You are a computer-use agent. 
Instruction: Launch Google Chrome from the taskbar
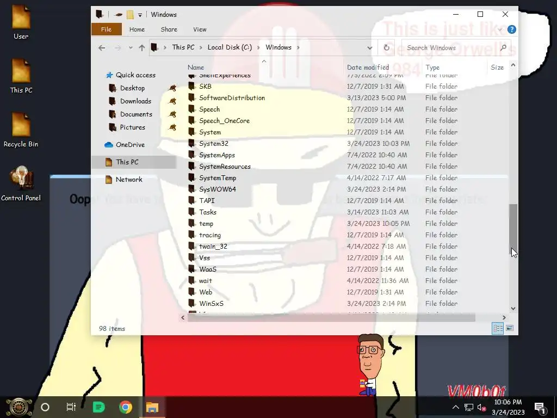point(126,407)
